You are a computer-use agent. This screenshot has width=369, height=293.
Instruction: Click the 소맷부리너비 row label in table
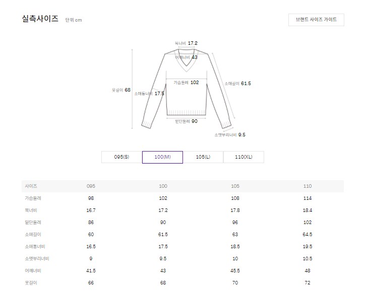click(37, 258)
